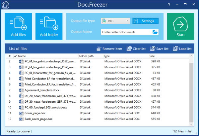Select the DF_20_news_fcodercom row with 428 KB
The image size is (199, 136).
[97, 96]
